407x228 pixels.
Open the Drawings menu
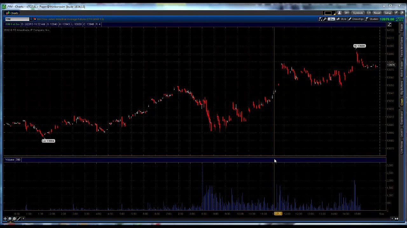click(356, 19)
